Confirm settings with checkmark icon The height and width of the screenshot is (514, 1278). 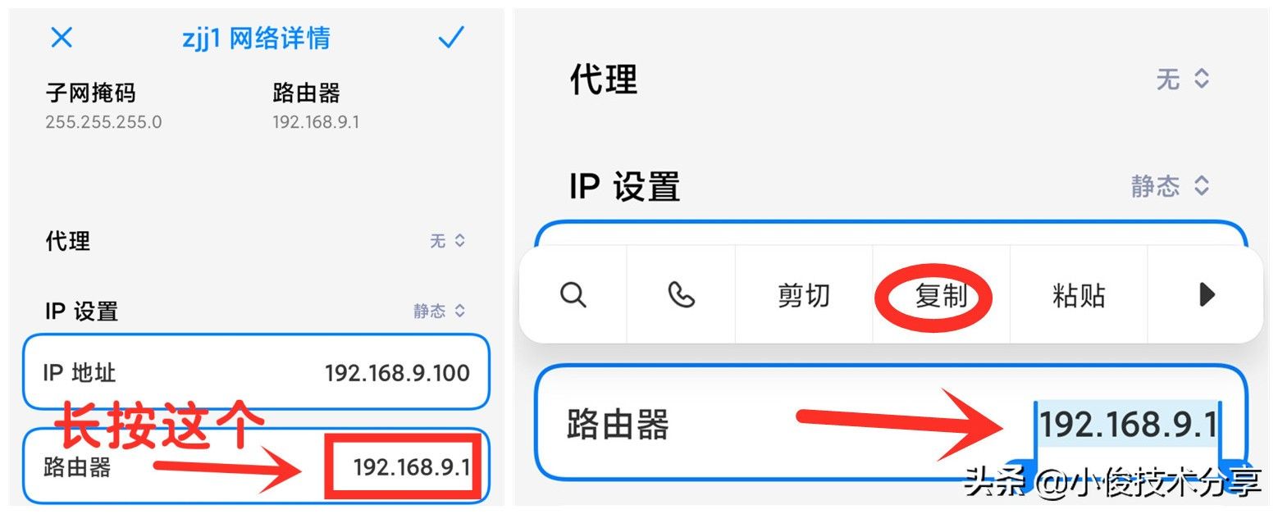(x=451, y=38)
